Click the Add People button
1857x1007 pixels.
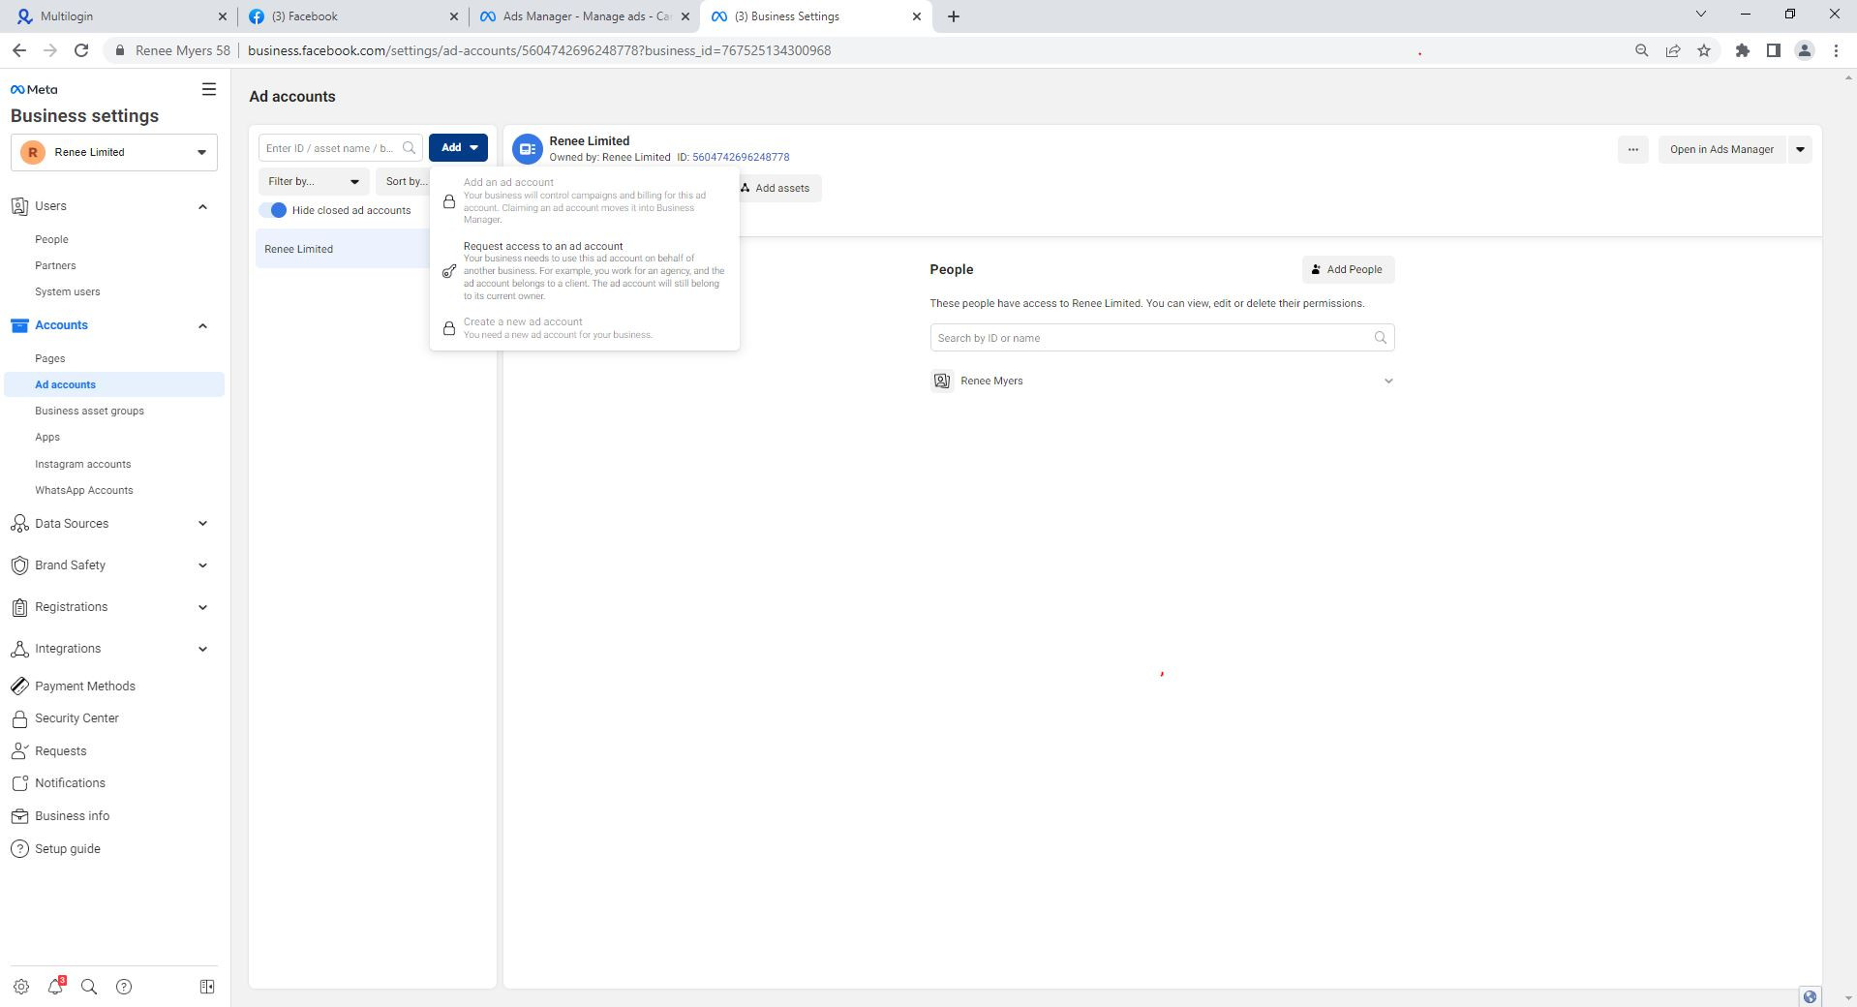coord(1348,269)
